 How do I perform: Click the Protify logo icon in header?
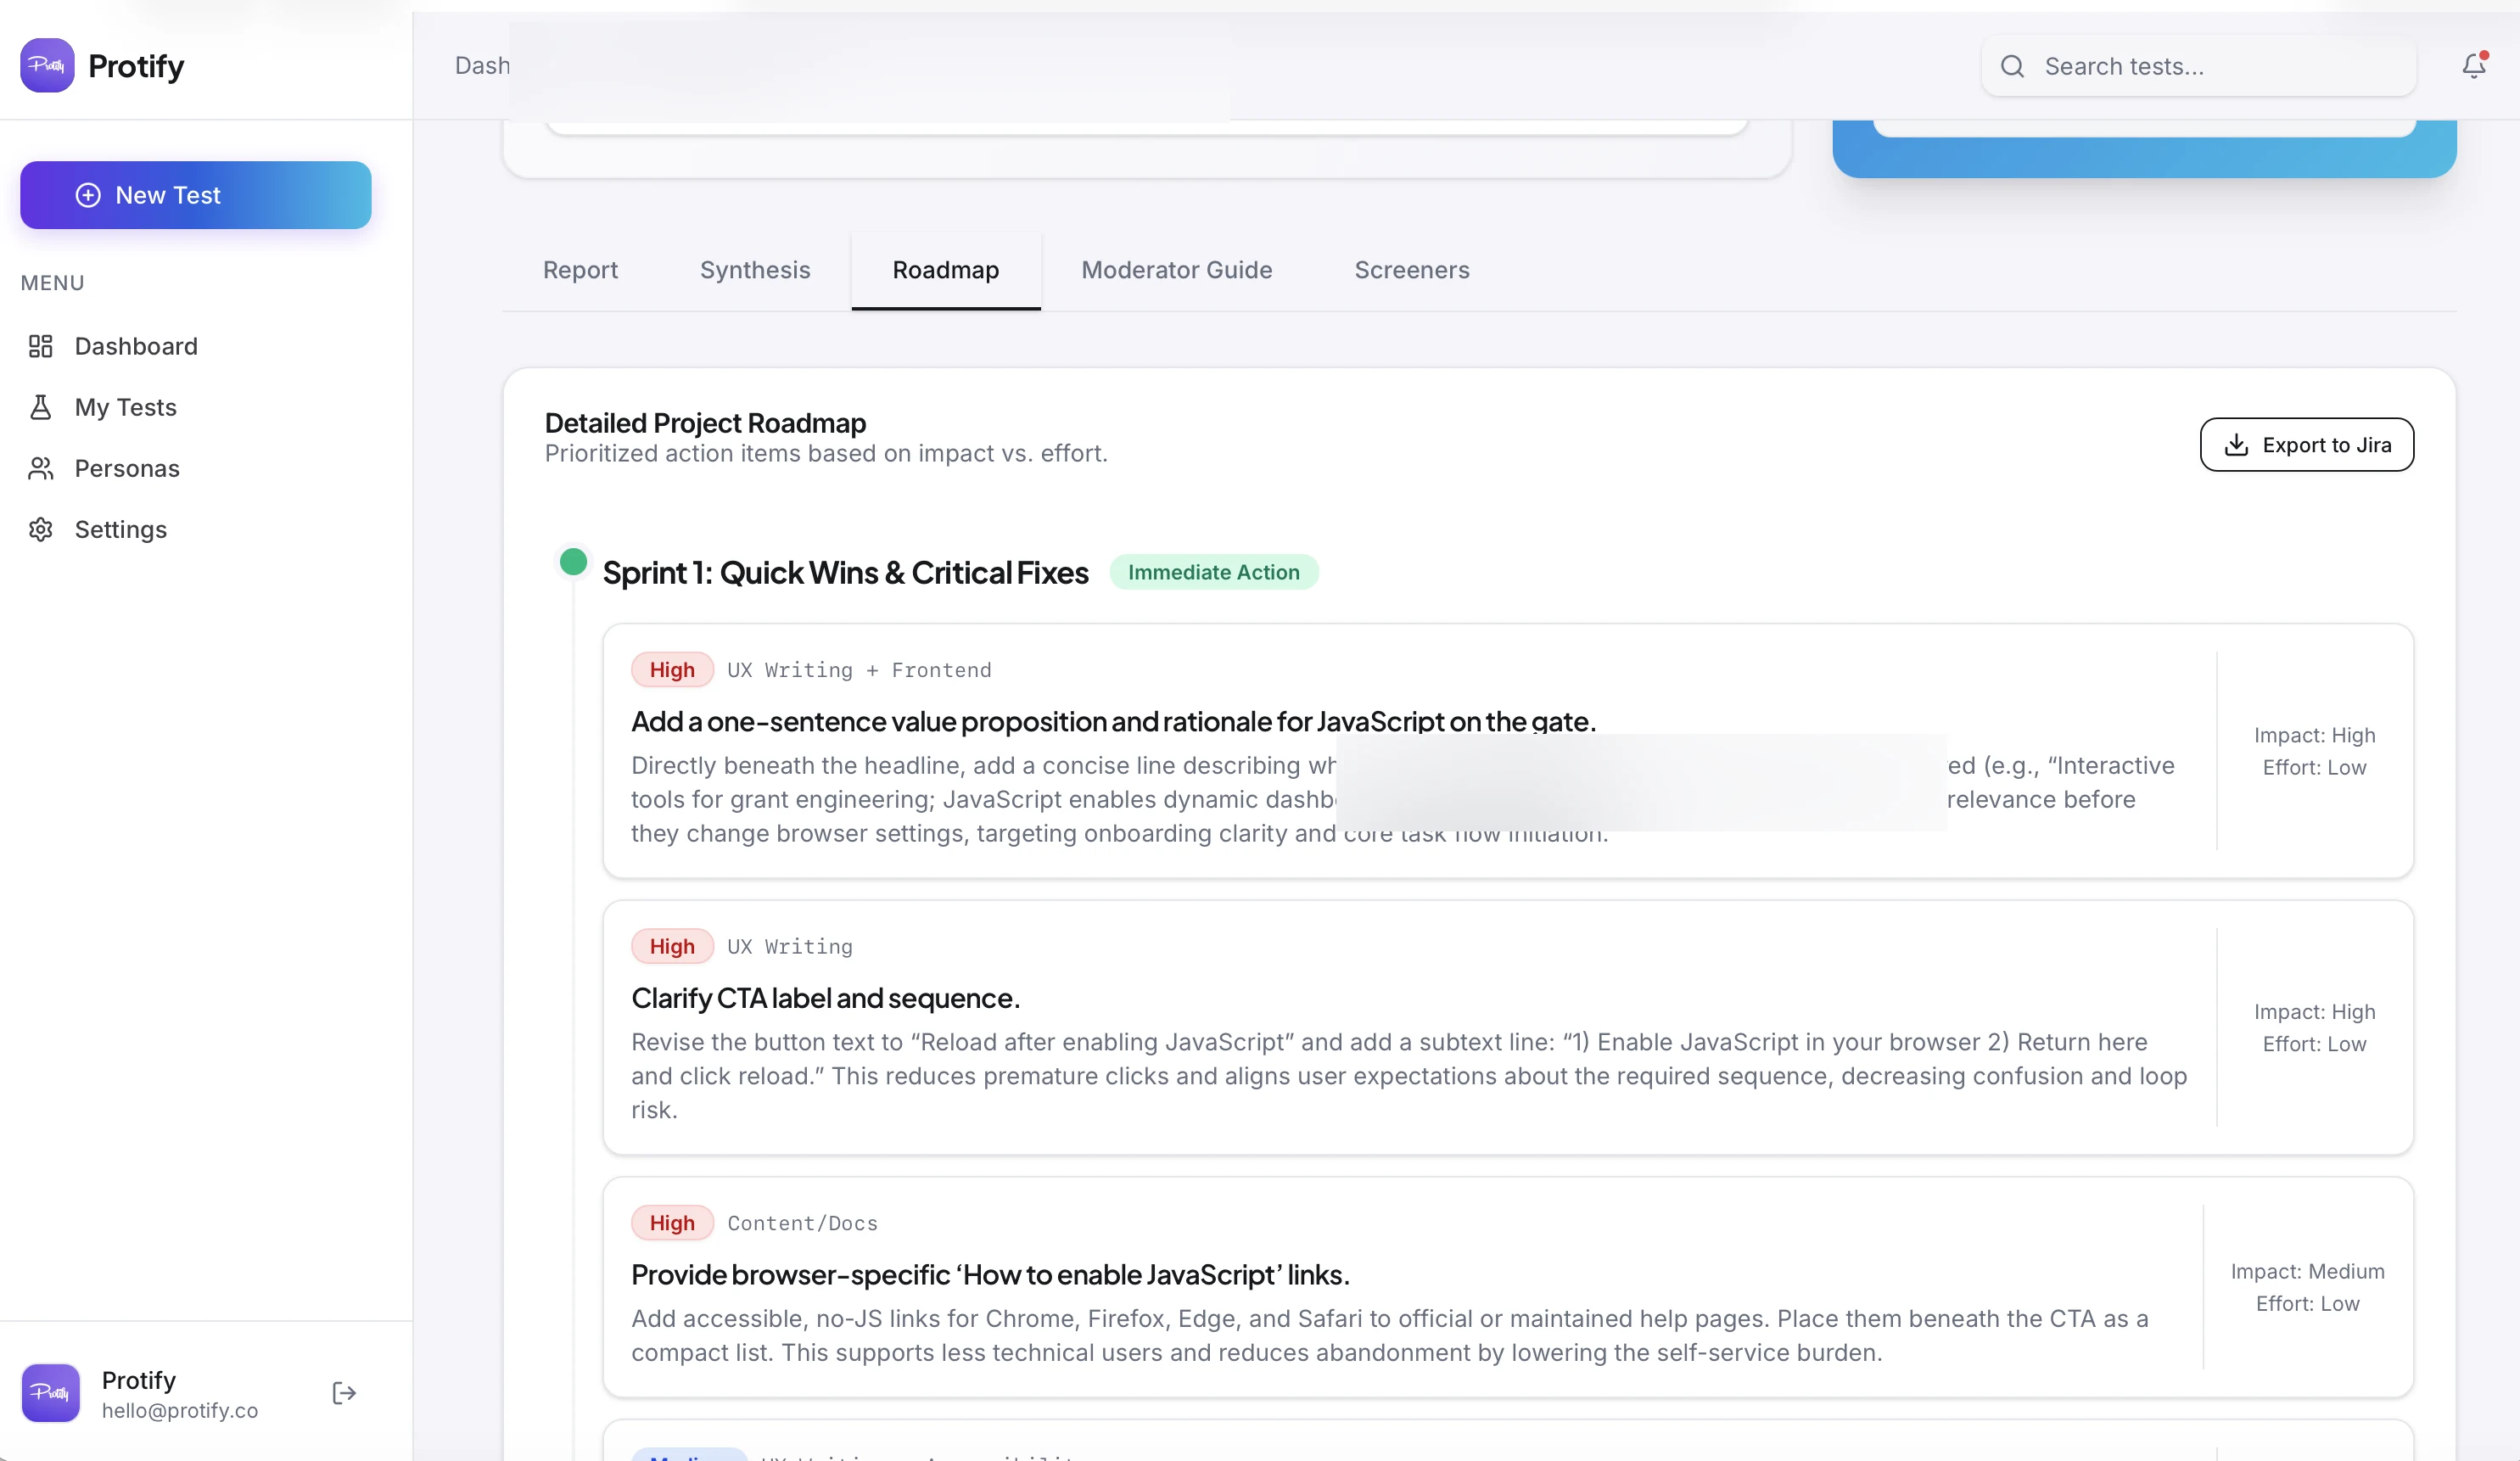(x=47, y=66)
